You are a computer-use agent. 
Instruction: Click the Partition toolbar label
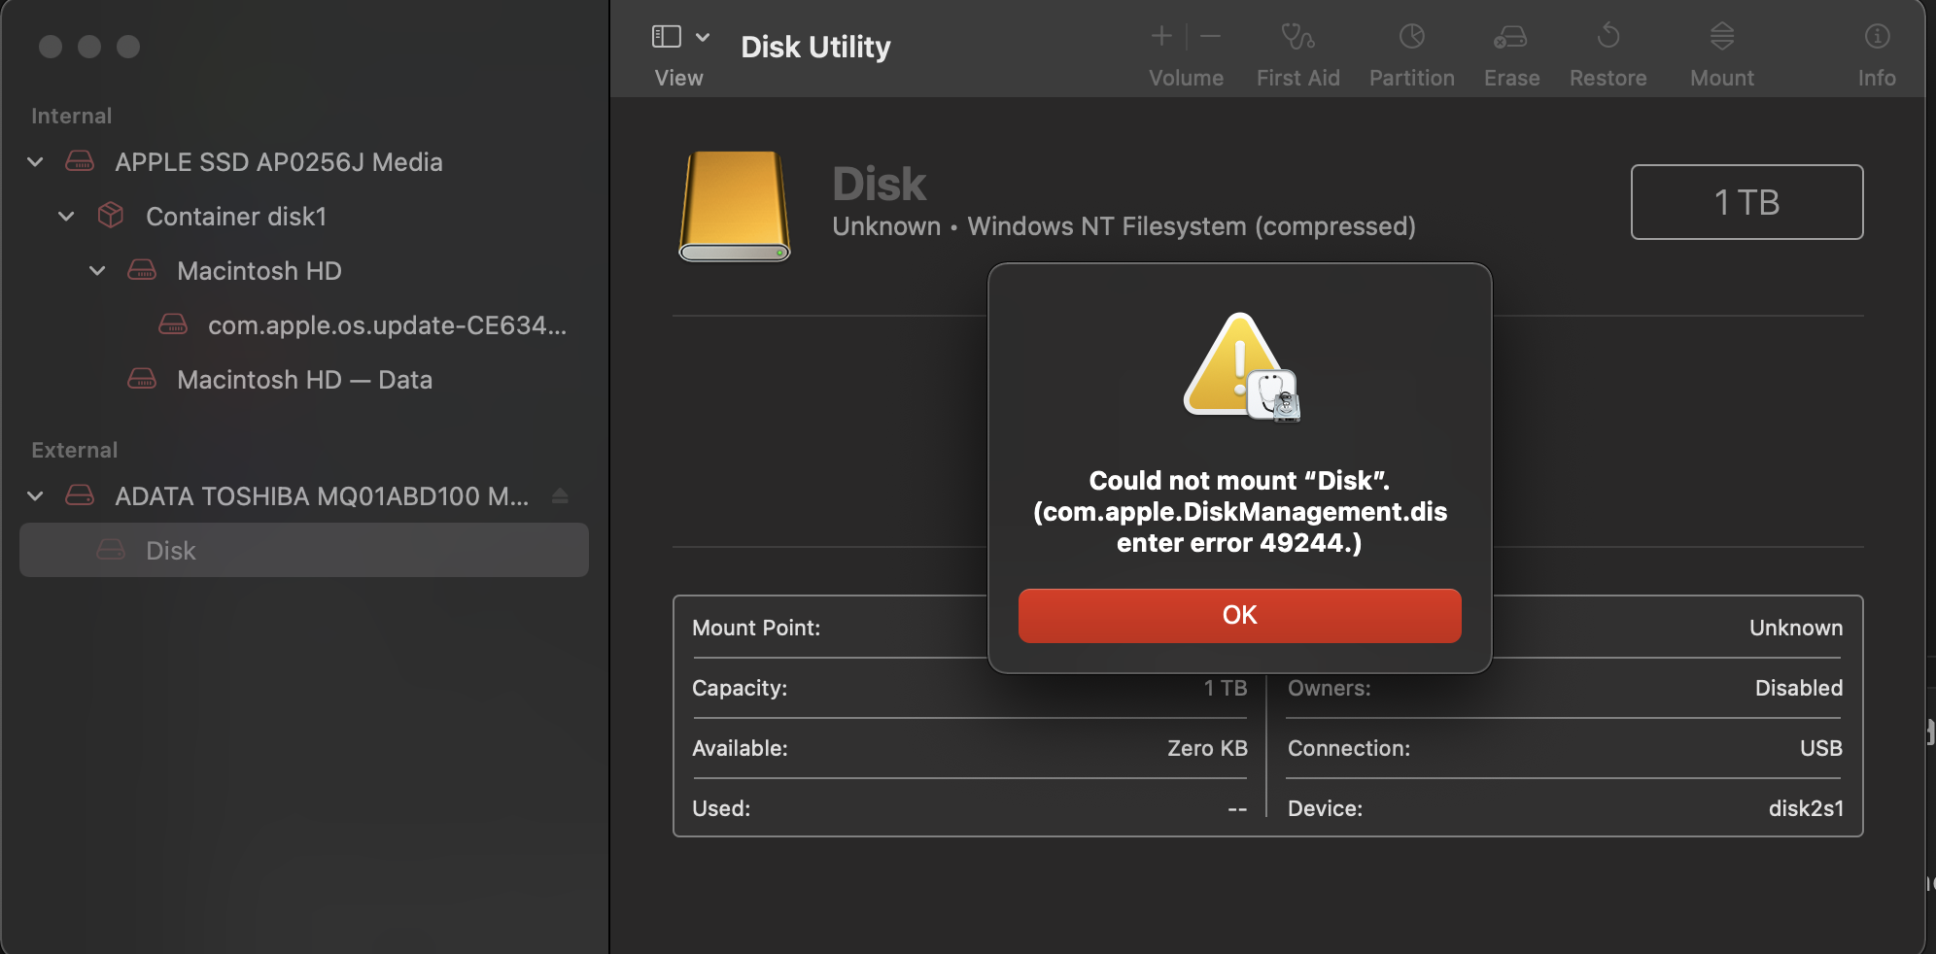tap(1411, 78)
